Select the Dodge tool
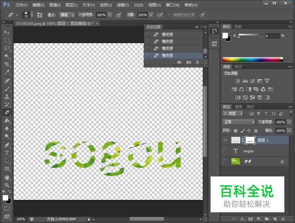The image size is (295, 223). click(7, 136)
